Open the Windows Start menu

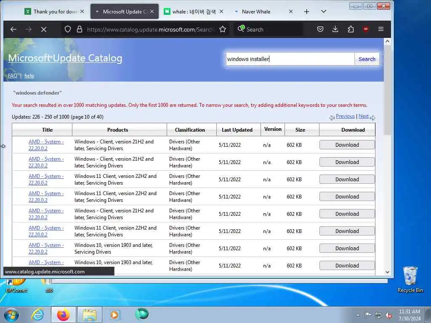(11, 315)
